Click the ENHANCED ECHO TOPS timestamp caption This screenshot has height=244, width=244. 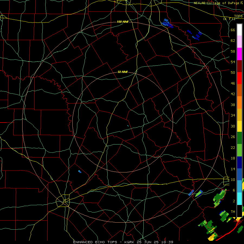[123, 242]
